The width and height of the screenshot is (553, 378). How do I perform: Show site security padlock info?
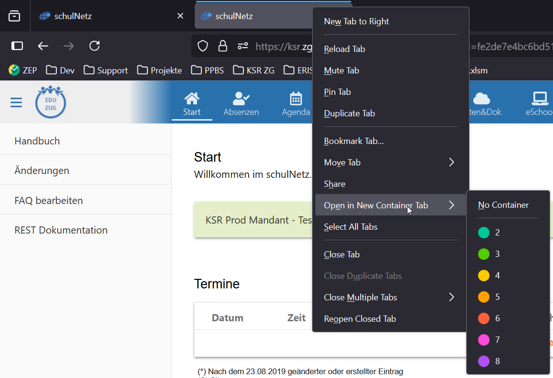click(x=222, y=46)
